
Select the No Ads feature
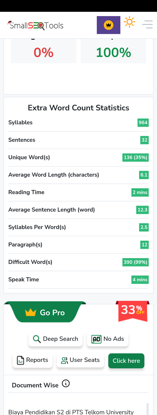[x=108, y=339]
